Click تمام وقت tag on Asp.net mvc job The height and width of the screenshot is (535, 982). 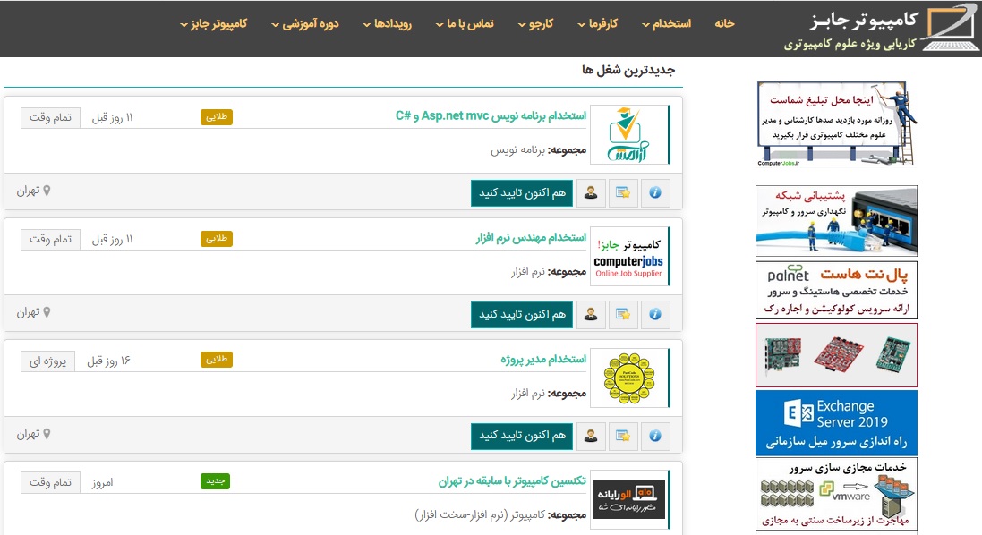50,117
